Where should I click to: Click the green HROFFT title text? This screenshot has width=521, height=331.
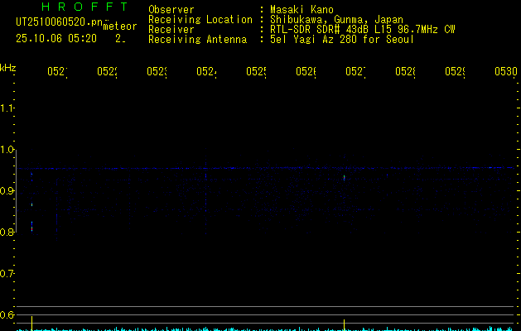click(x=85, y=7)
